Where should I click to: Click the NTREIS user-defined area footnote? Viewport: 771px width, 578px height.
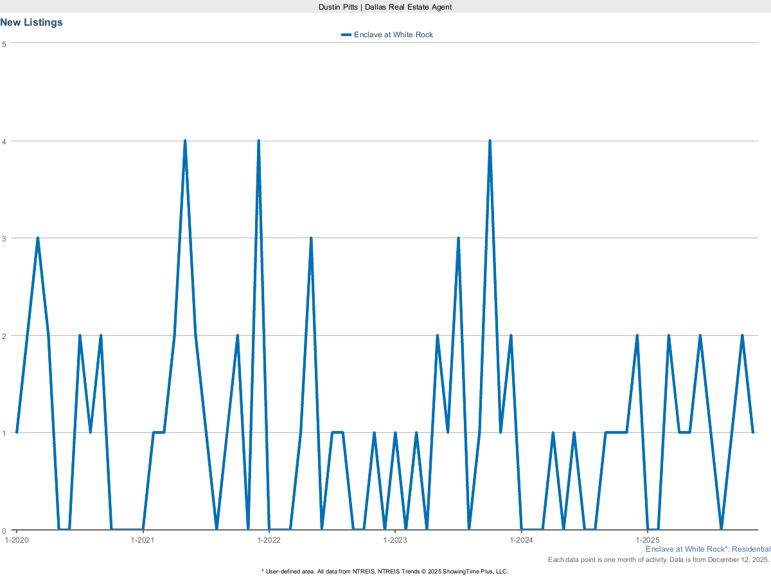pyautogui.click(x=385, y=571)
